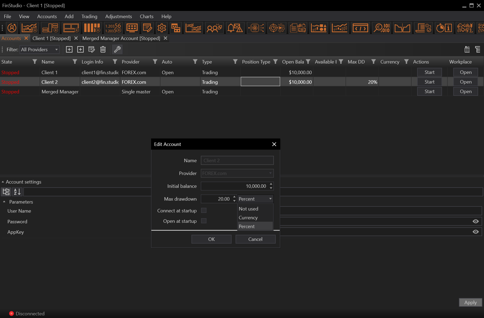Click the wrench account settings icon
This screenshot has height=318, width=484.
coord(117,49)
